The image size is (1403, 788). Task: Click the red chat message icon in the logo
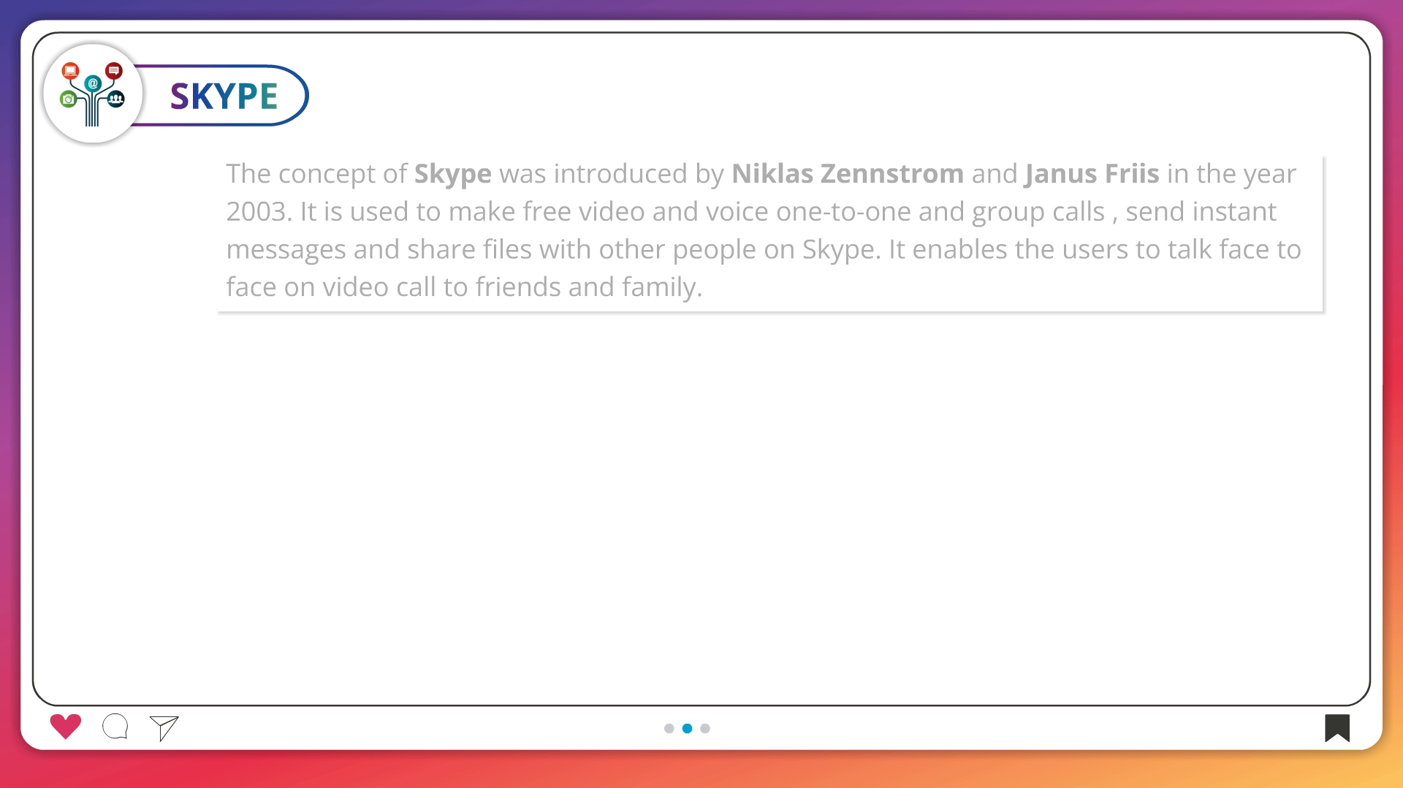point(114,71)
